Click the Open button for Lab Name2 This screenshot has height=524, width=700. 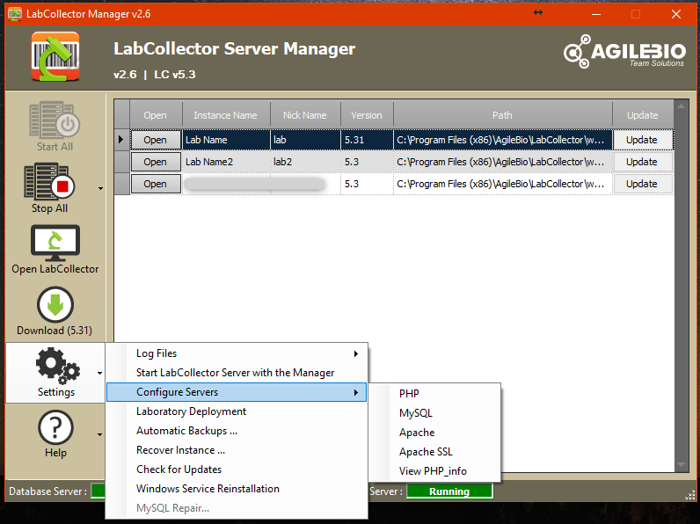(x=156, y=162)
